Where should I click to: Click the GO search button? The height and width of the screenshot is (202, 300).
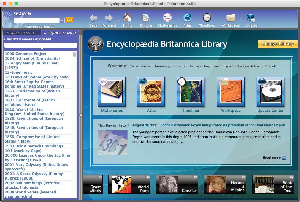69,20
